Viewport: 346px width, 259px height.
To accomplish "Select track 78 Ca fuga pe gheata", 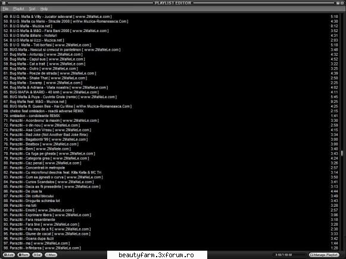I will [x=170, y=154].
